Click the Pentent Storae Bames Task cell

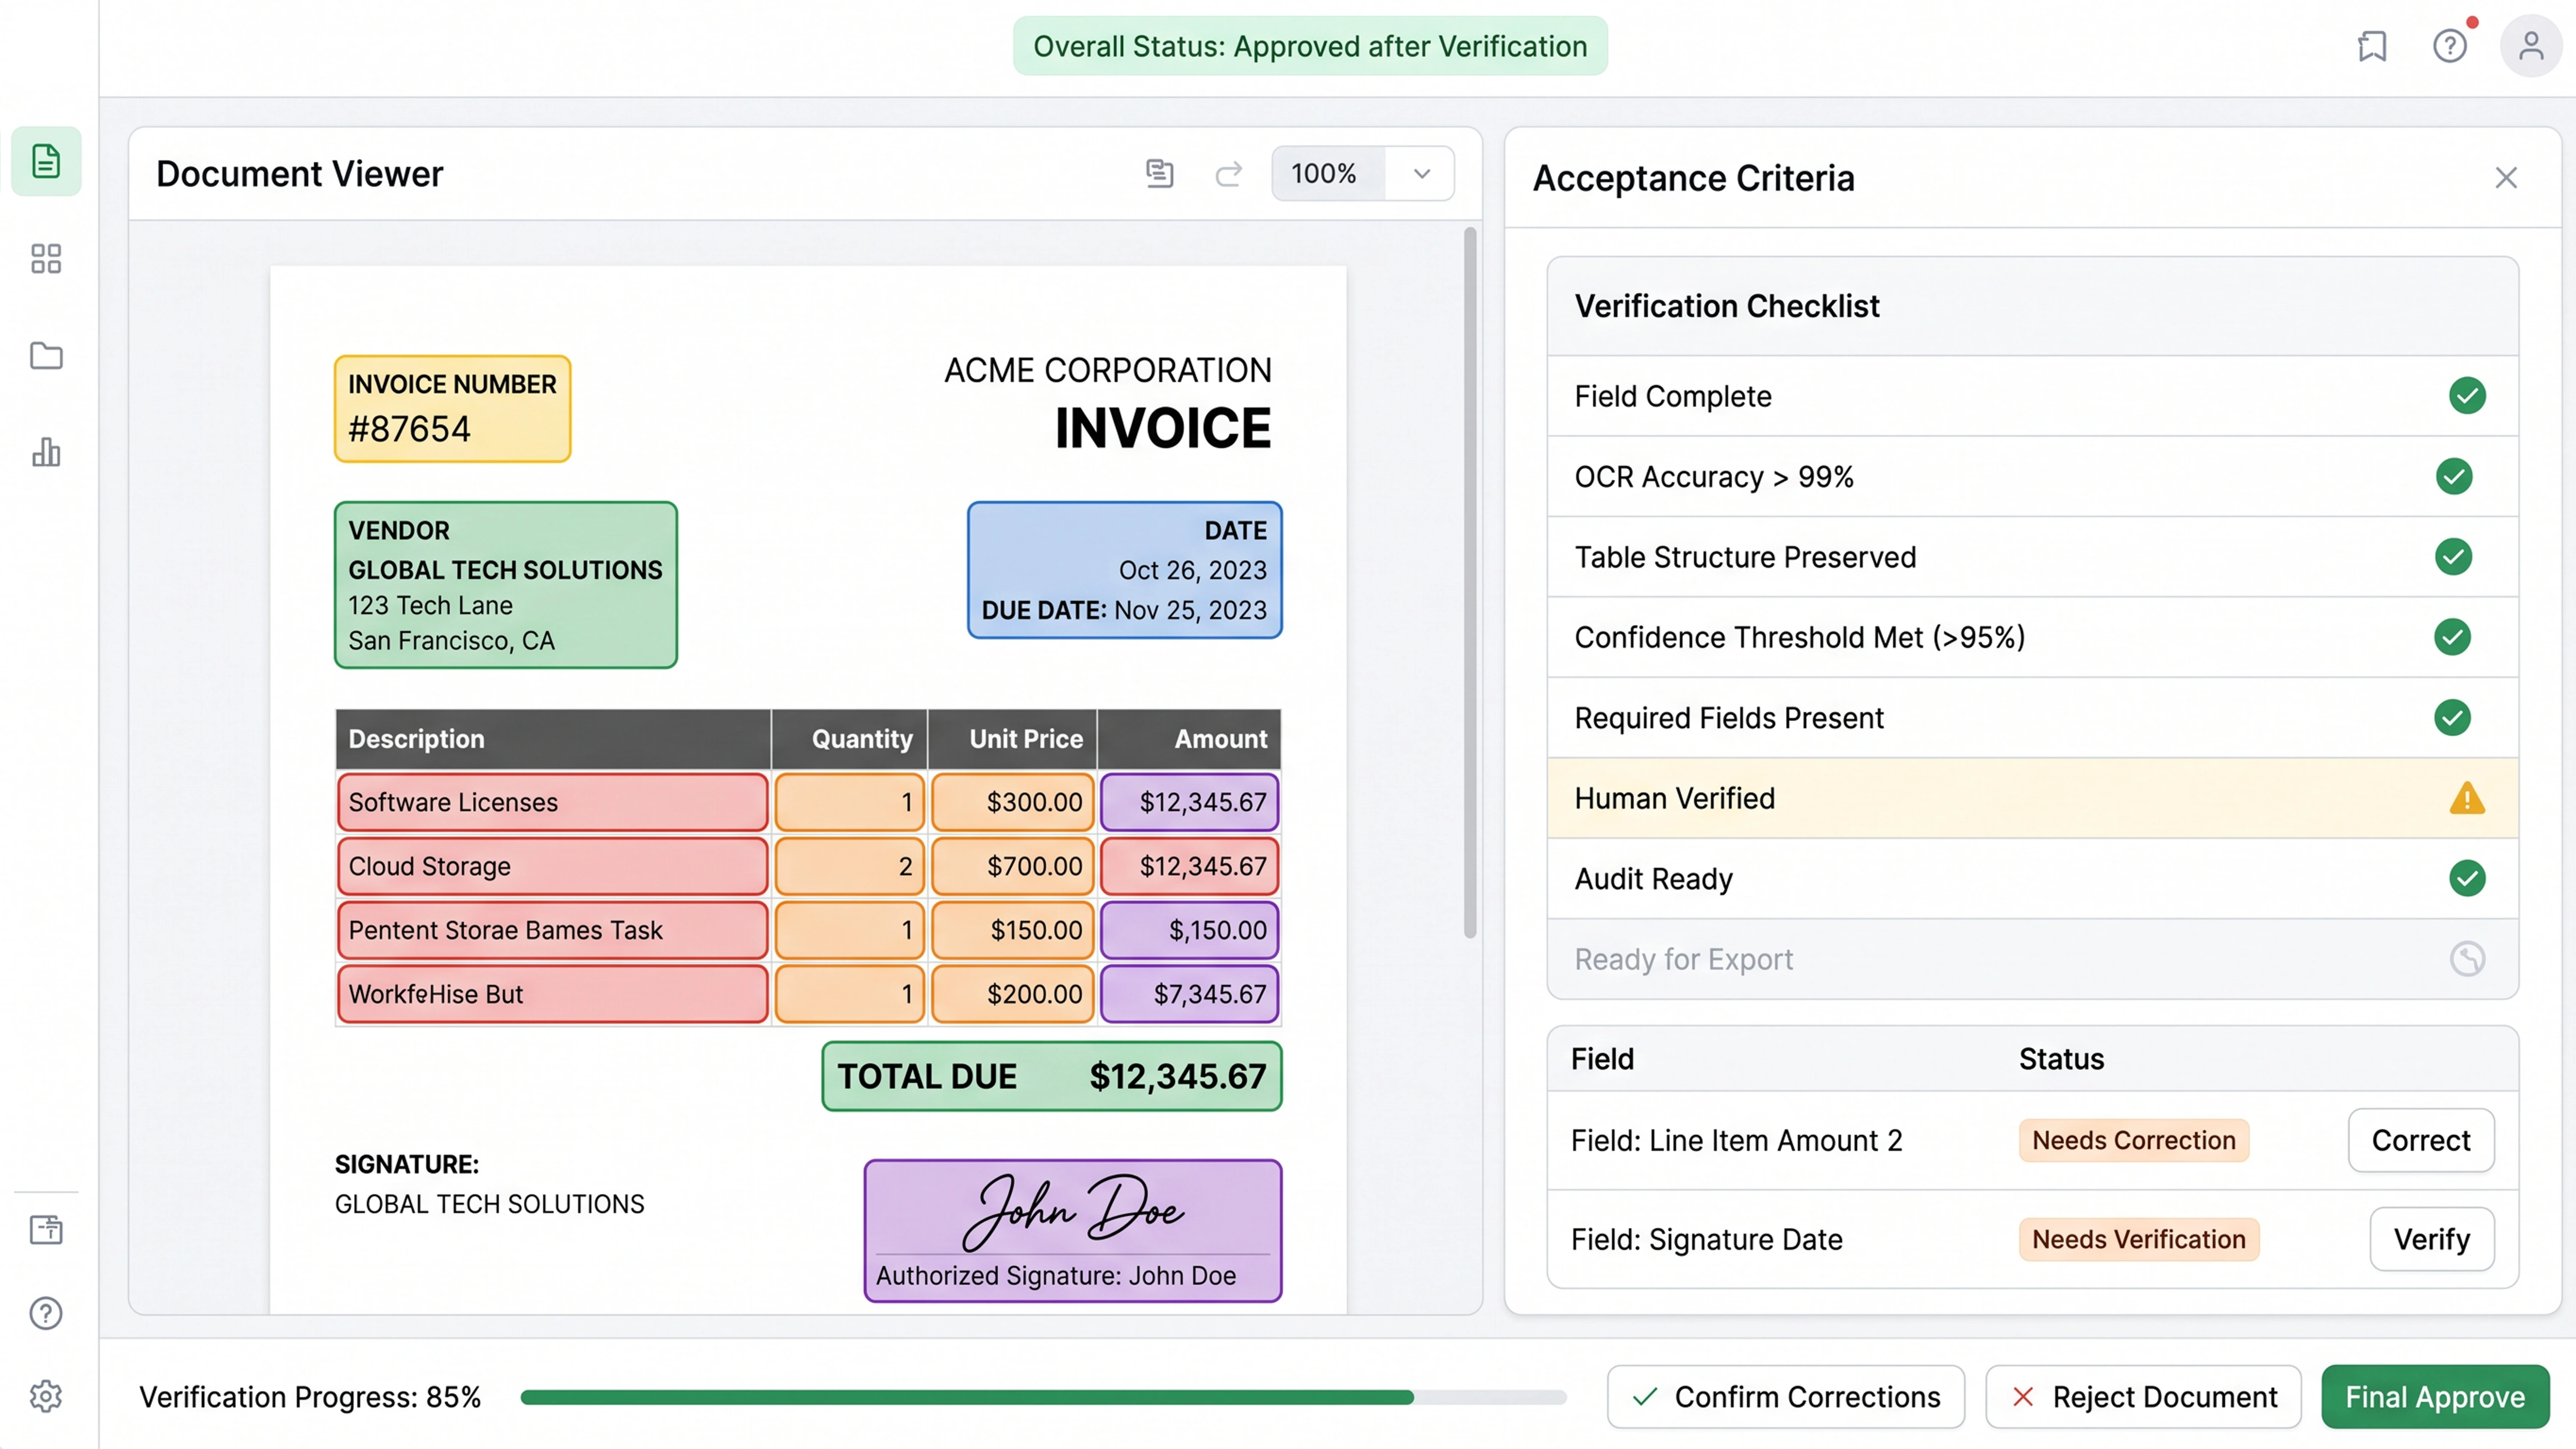(x=553, y=930)
